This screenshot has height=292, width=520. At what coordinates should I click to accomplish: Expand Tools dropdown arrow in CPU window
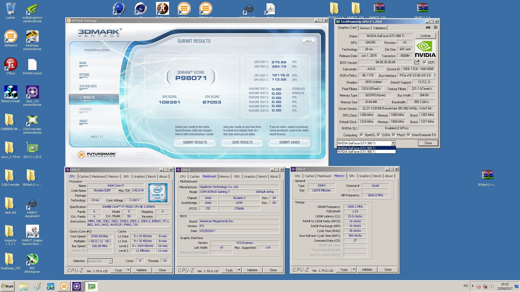[x=128, y=270]
